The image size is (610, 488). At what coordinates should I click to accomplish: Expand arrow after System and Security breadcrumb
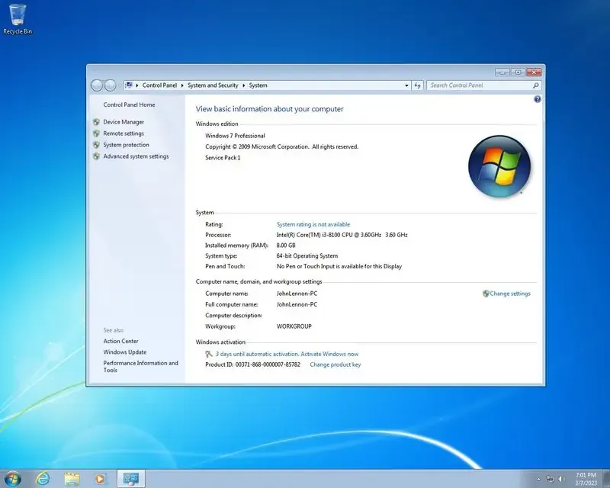(243, 85)
